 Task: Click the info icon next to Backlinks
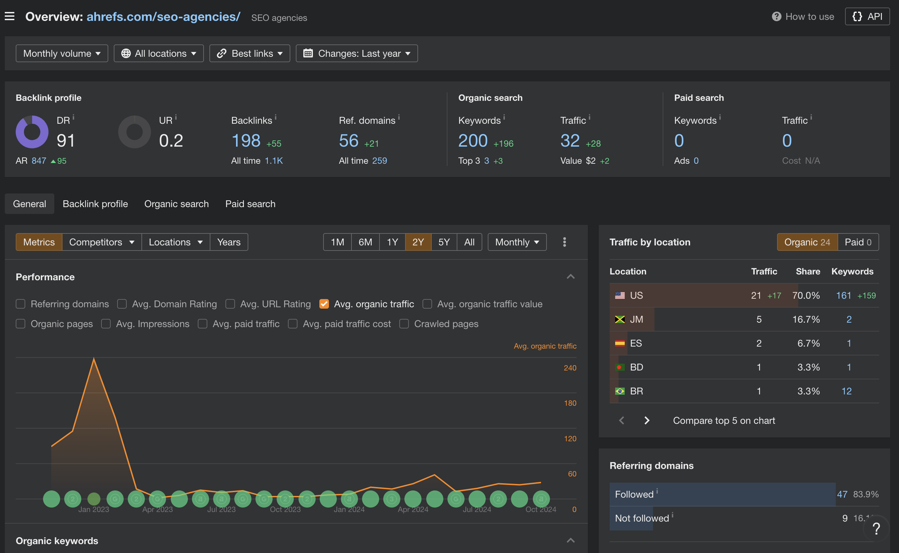click(x=276, y=117)
